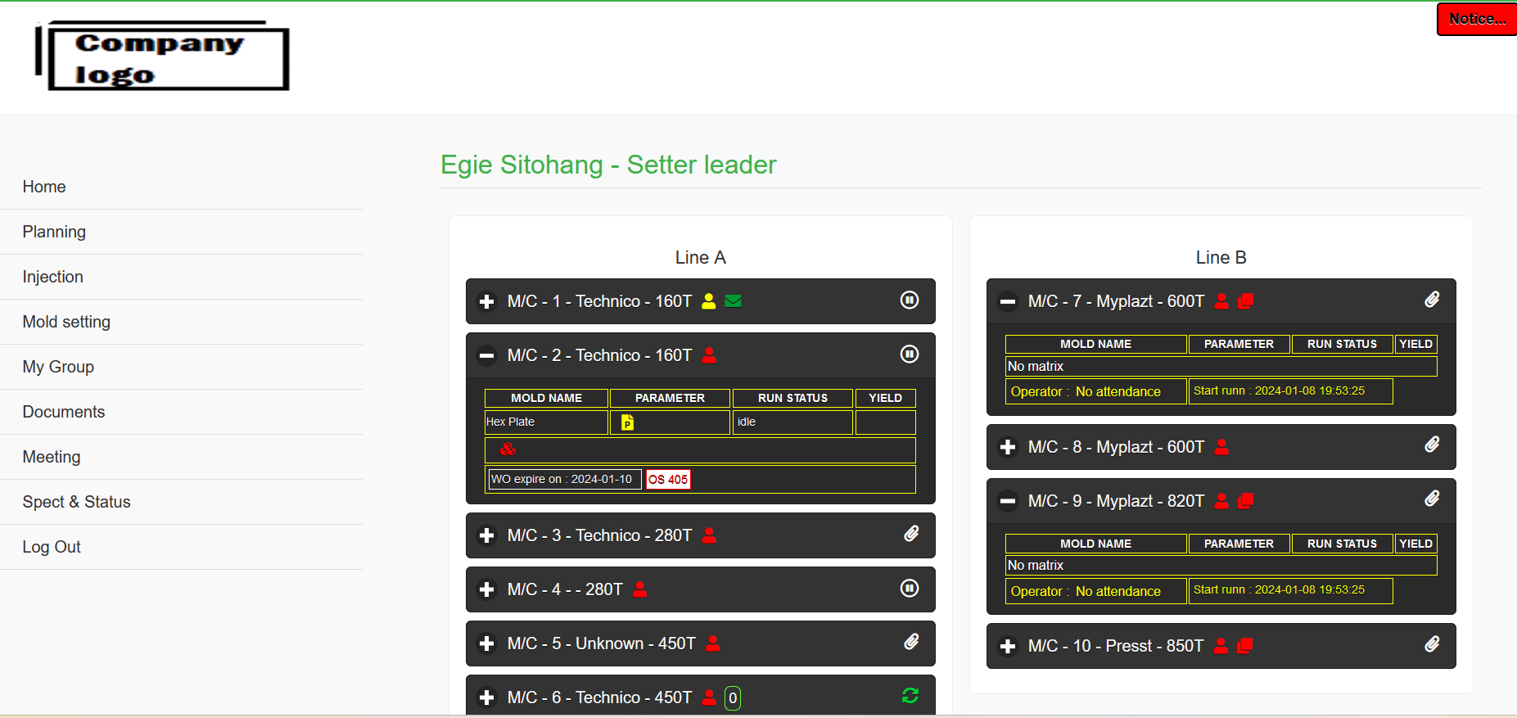Click the green refresh icon on M/C 6
The image size is (1517, 718).
coord(910,696)
